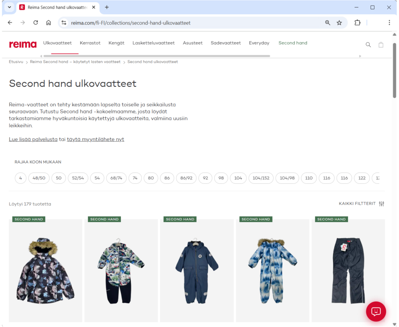Toggle size filter 104
This screenshot has width=399, height=327.
tap(238, 178)
